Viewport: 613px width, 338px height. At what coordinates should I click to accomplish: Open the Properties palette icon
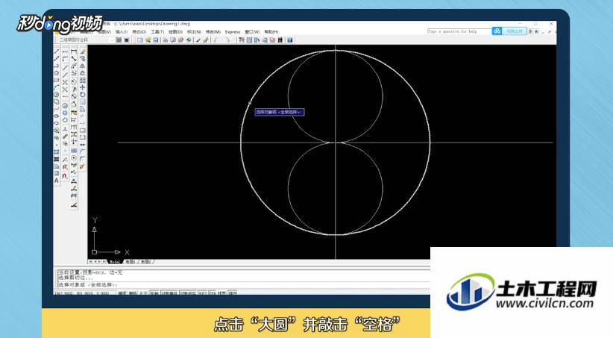241,40
